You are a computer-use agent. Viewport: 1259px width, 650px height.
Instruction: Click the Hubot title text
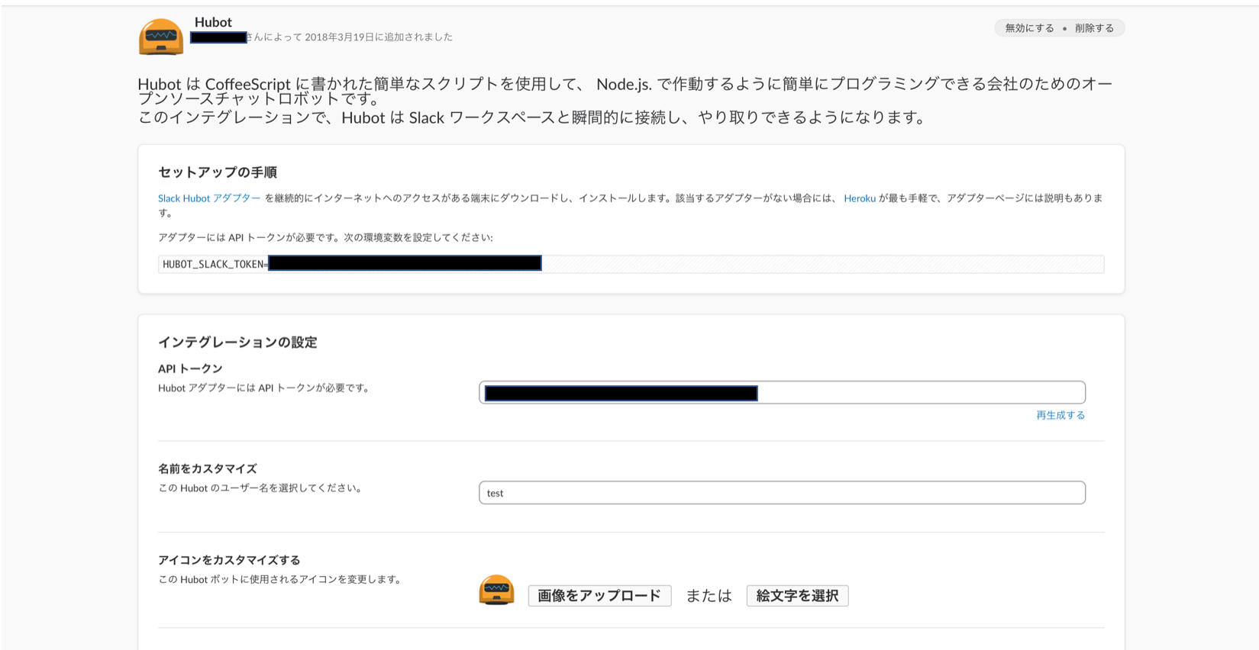click(x=213, y=22)
